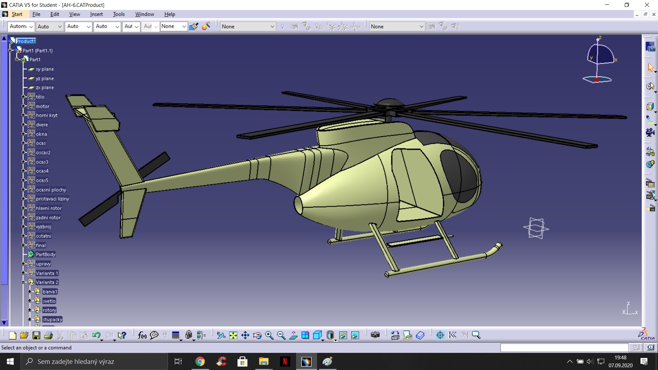Click the Fit All In icon
This screenshot has height=370, width=658.
tap(233, 335)
